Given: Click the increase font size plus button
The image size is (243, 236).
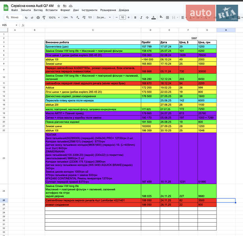Looking at the screenshot, I should [128, 17].
